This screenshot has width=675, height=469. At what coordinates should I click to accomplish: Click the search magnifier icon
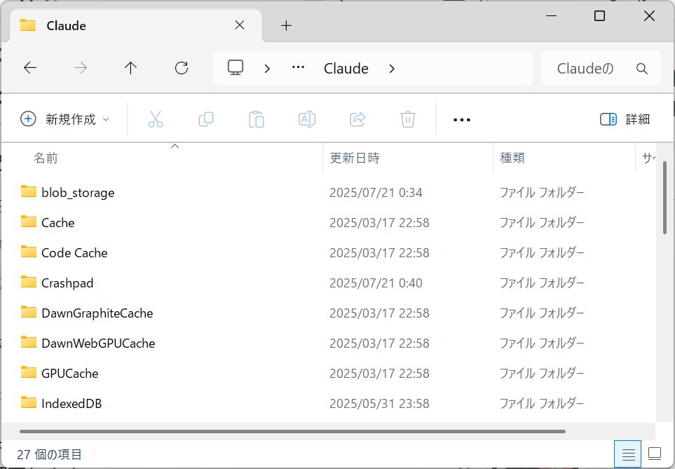point(642,69)
